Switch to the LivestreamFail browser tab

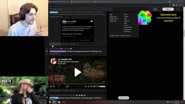[58, 2]
